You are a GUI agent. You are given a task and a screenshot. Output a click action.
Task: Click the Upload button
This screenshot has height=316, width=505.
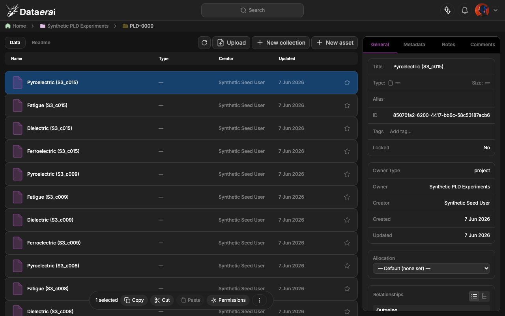[x=231, y=43]
